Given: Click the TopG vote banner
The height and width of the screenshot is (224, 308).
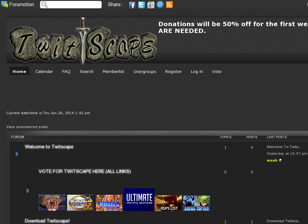Looking at the screenshot, I should coord(81,203).
